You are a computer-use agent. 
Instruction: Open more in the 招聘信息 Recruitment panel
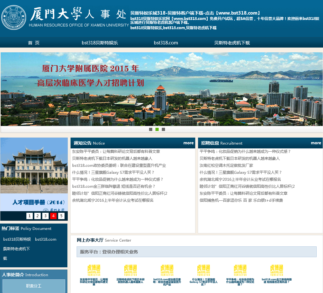[316, 143]
